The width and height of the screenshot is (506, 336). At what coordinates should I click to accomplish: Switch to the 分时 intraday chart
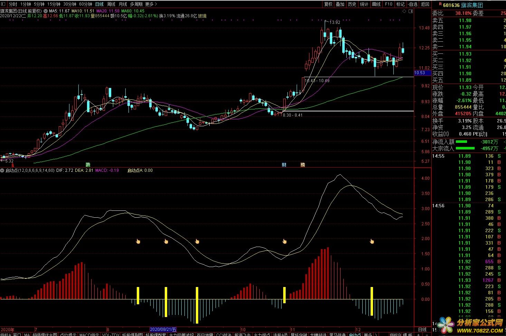pos(13,4)
